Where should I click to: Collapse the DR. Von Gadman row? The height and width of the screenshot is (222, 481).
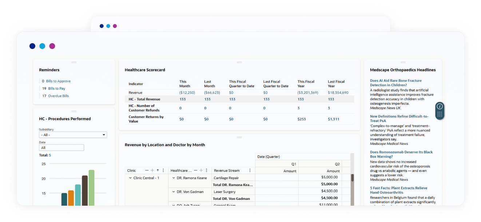click(174, 192)
